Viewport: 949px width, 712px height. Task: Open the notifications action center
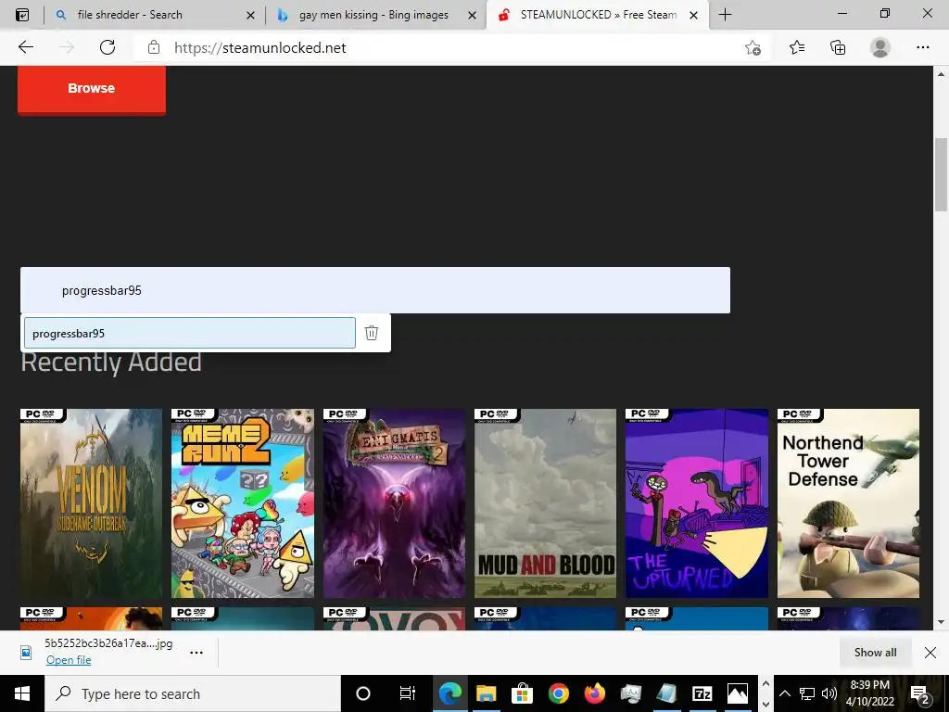(x=920, y=693)
